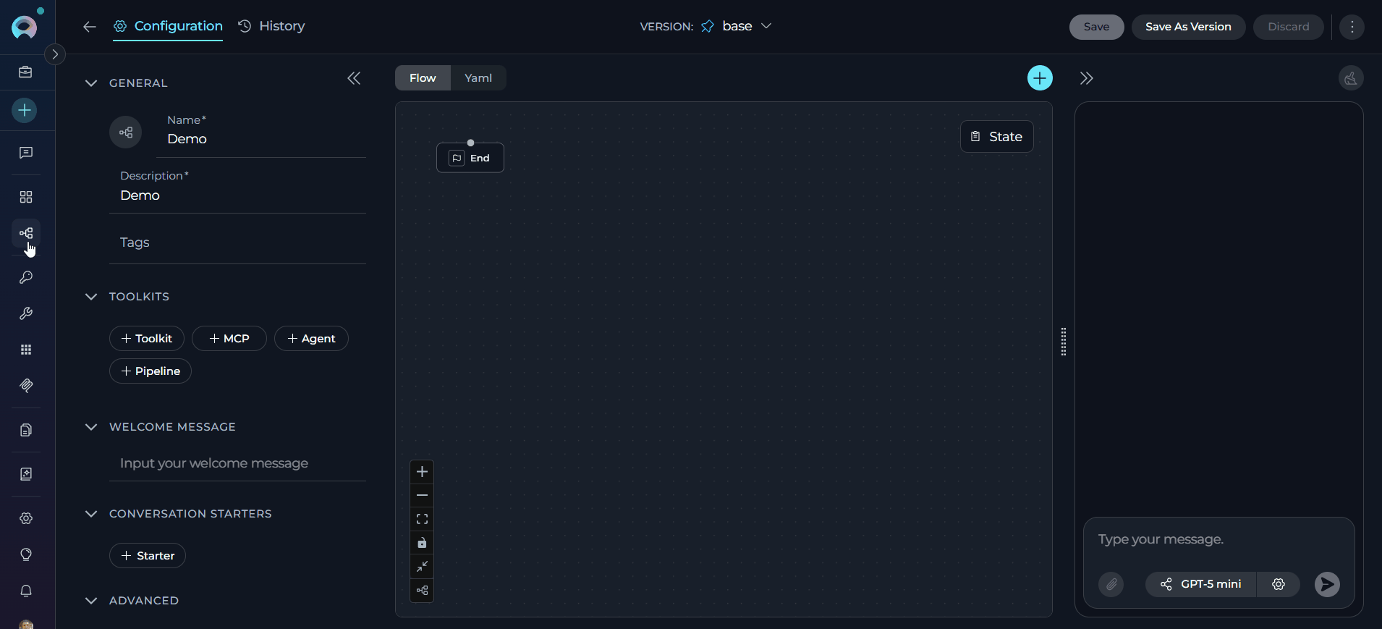Open the State panel button
Screen dimensions: 1382x629
click(996, 136)
